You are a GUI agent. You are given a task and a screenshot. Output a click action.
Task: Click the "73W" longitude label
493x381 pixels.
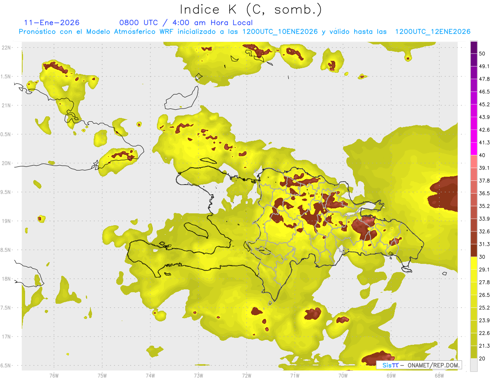click(198, 376)
